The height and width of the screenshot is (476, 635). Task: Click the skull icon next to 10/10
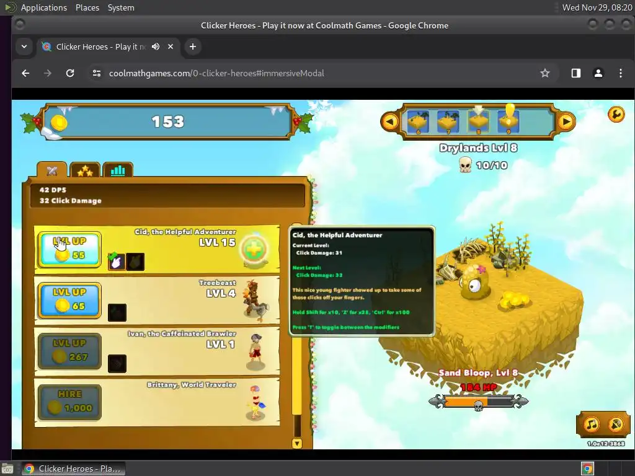click(x=465, y=165)
